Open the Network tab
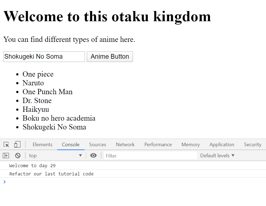This screenshot has height=206, width=266. [125, 145]
